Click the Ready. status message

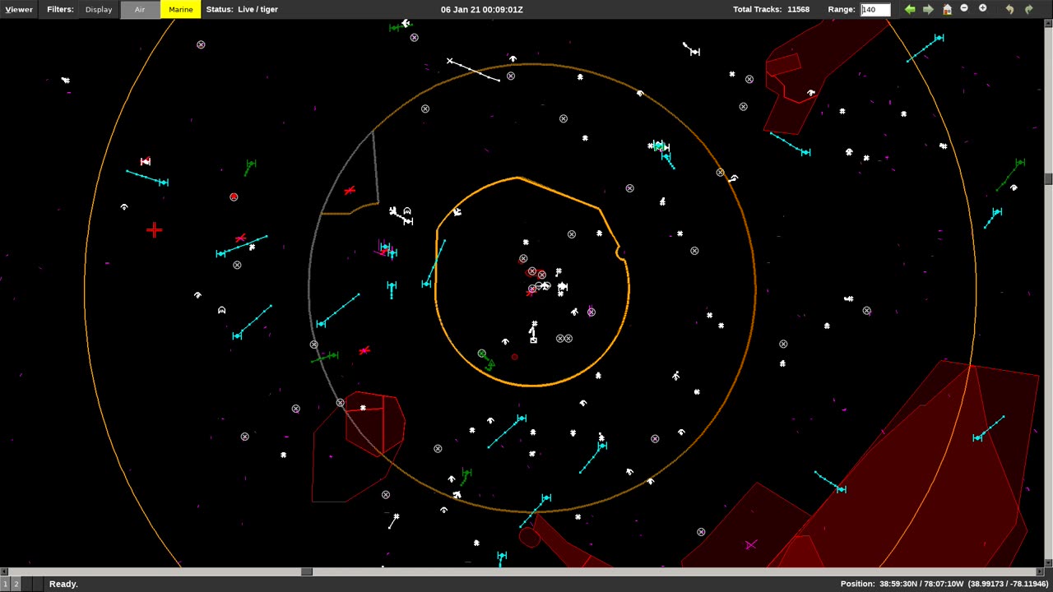[x=63, y=584]
